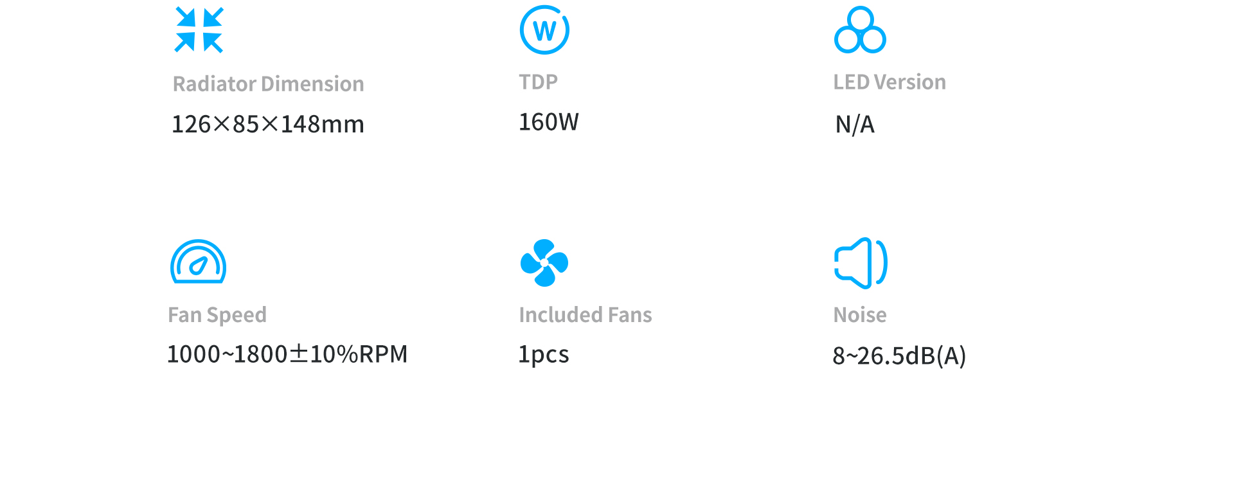
Task: Click the N/A LED version value
Action: (855, 124)
